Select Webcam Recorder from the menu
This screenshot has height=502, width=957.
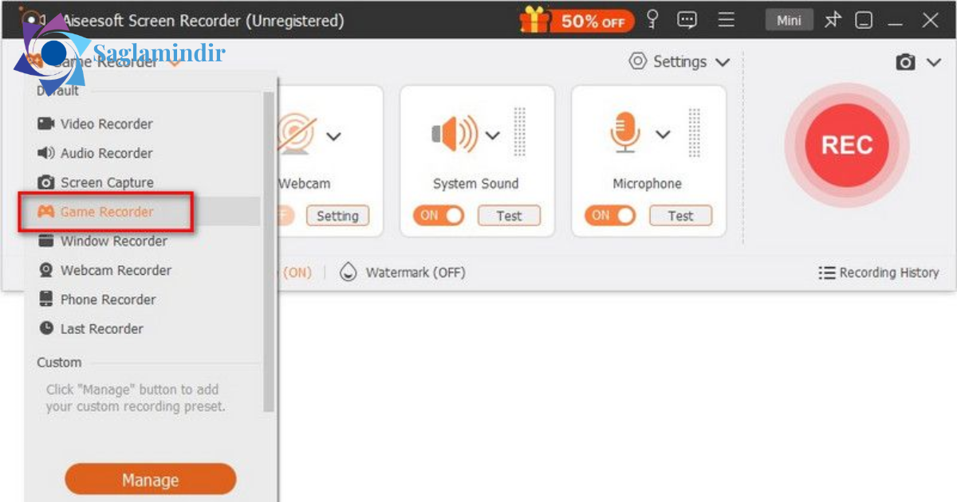point(140,270)
